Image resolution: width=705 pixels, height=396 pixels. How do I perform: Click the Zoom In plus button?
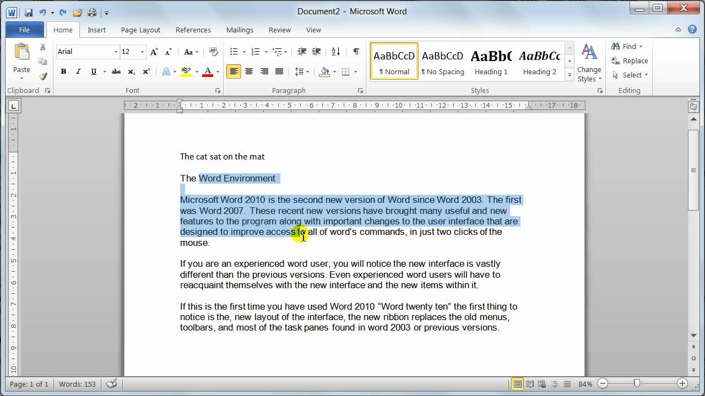tap(682, 384)
